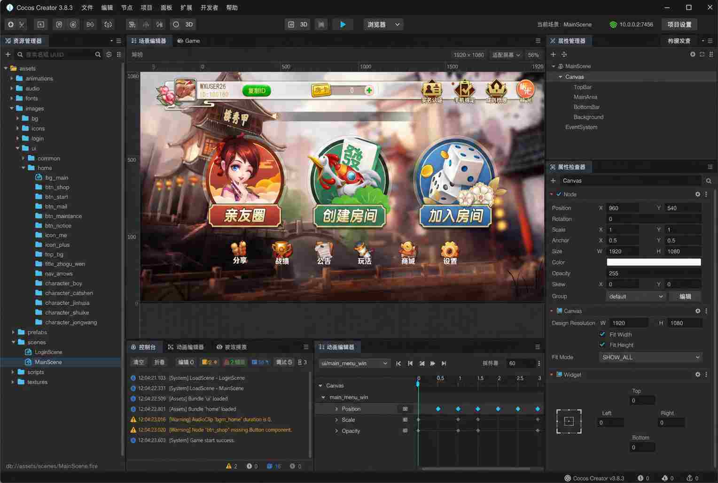The image size is (718, 483).
Task: Collapse the images folder
Action: coord(12,108)
